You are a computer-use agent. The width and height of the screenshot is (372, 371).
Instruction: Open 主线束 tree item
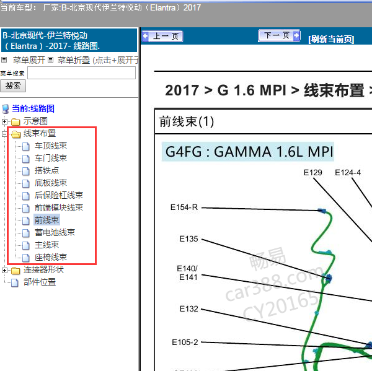coord(46,245)
